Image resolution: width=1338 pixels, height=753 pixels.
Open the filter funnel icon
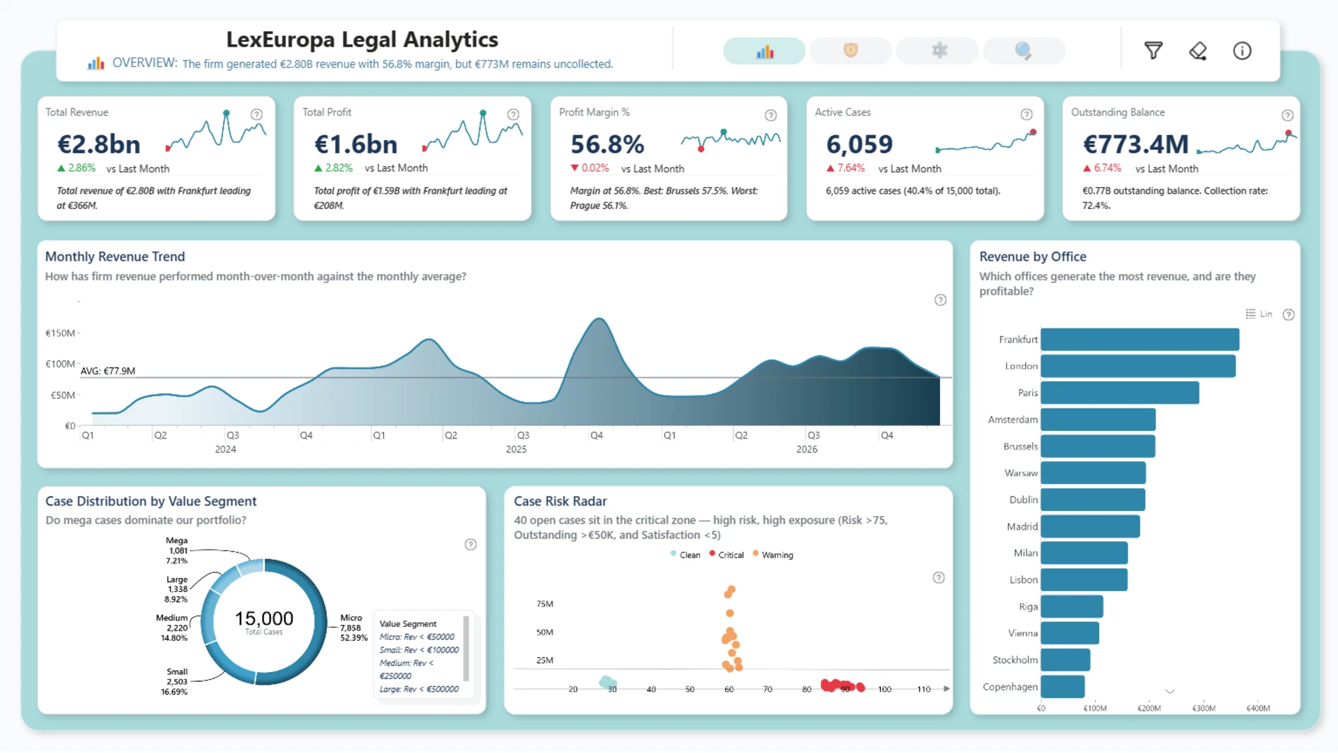coord(1153,50)
